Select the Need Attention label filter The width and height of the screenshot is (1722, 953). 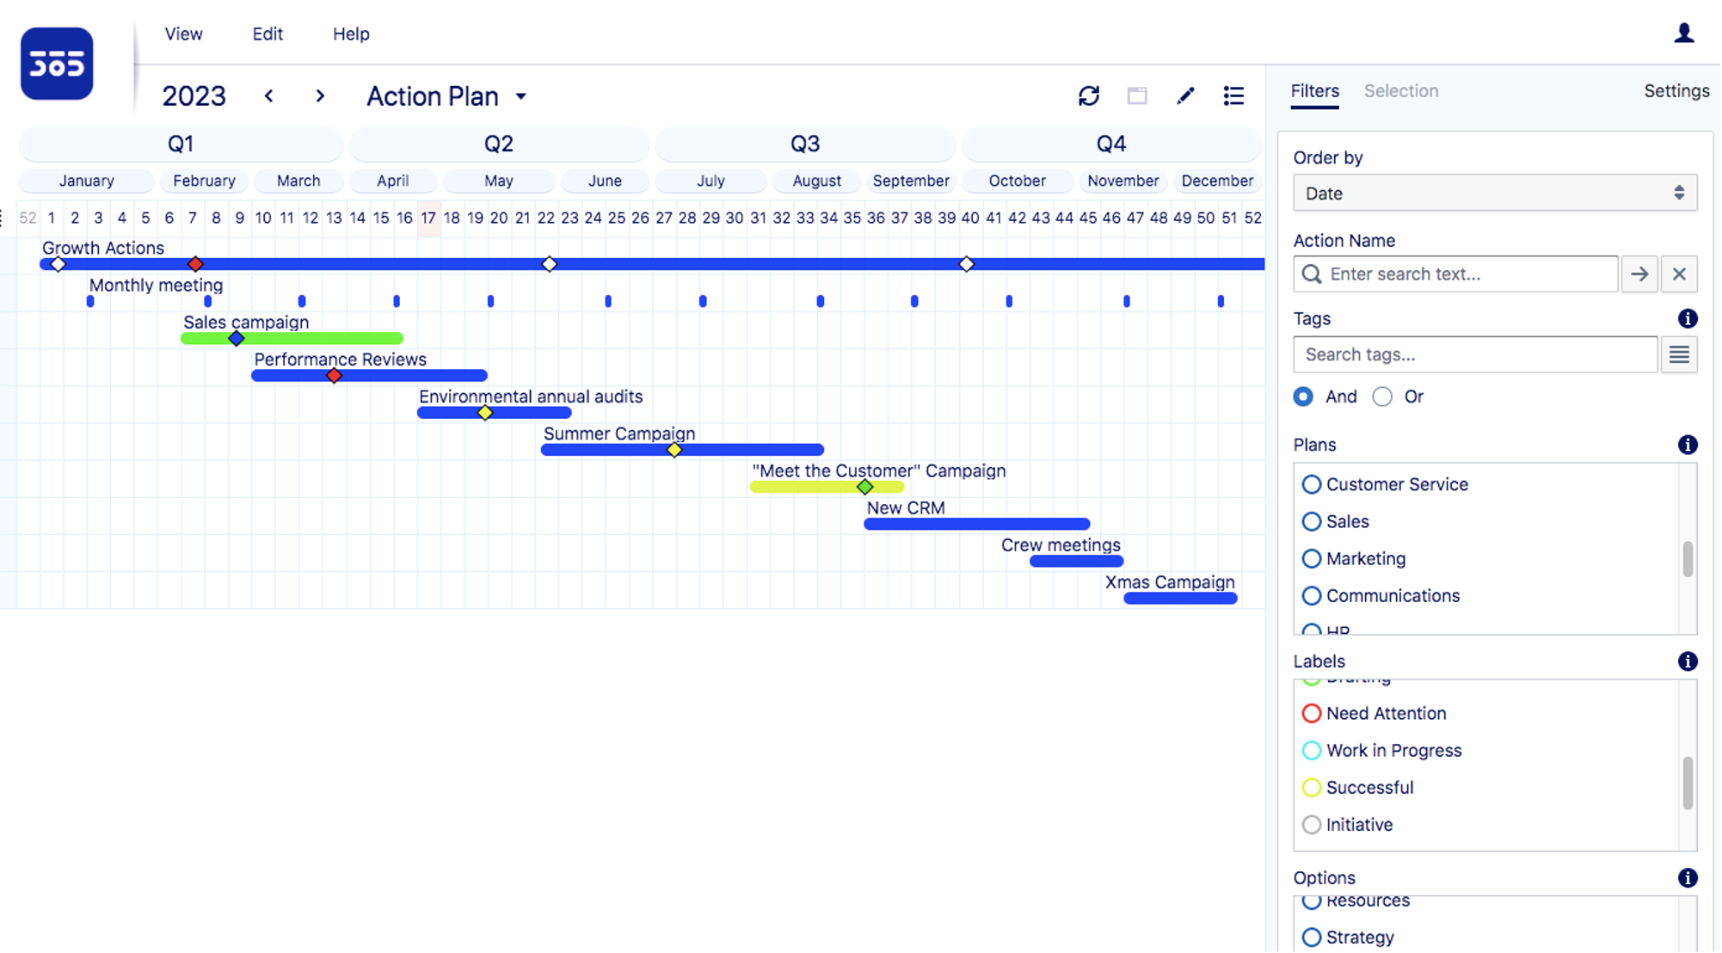[1311, 713]
